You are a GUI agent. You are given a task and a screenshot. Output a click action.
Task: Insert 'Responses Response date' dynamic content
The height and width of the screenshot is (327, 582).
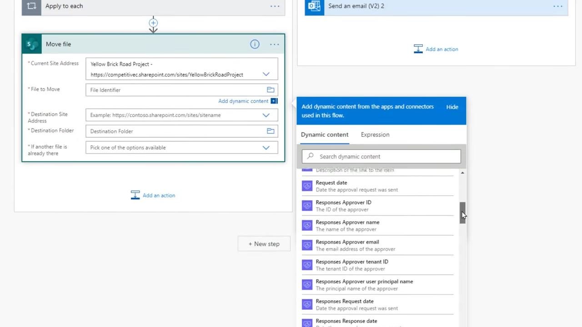[x=377, y=322]
